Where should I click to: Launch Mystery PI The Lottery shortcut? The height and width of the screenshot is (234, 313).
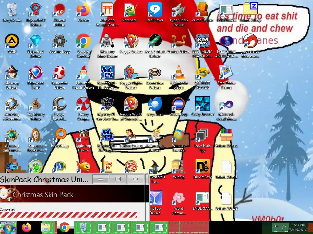click(107, 77)
